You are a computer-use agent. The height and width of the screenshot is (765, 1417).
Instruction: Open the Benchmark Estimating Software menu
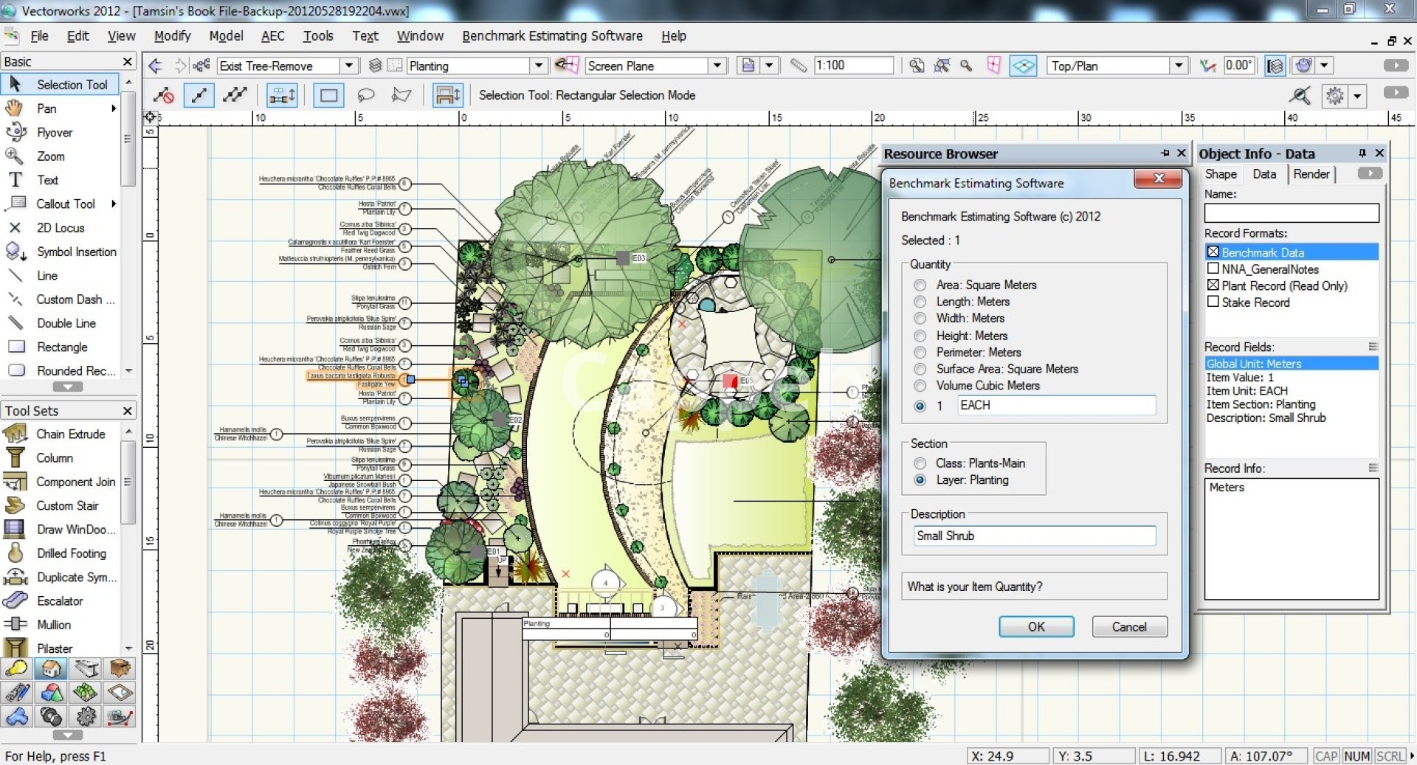click(x=551, y=35)
